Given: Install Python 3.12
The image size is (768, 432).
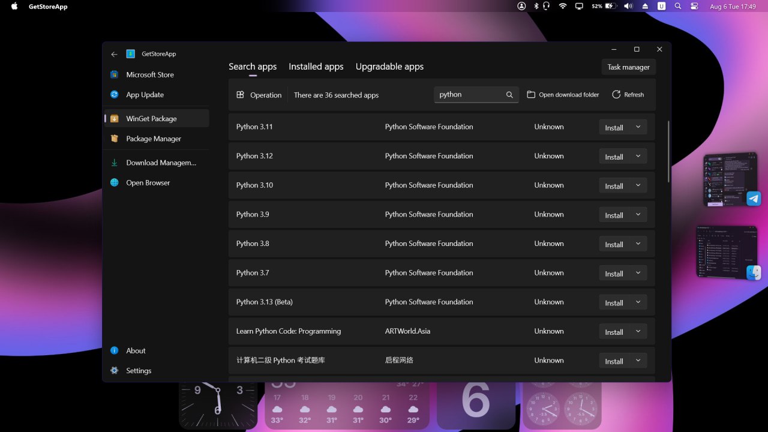Looking at the screenshot, I should (614, 157).
